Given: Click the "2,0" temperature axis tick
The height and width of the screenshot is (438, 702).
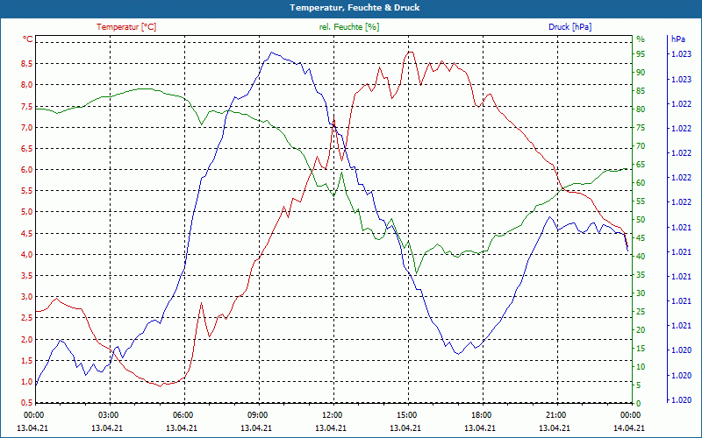Looking at the screenshot, I should [x=26, y=339].
